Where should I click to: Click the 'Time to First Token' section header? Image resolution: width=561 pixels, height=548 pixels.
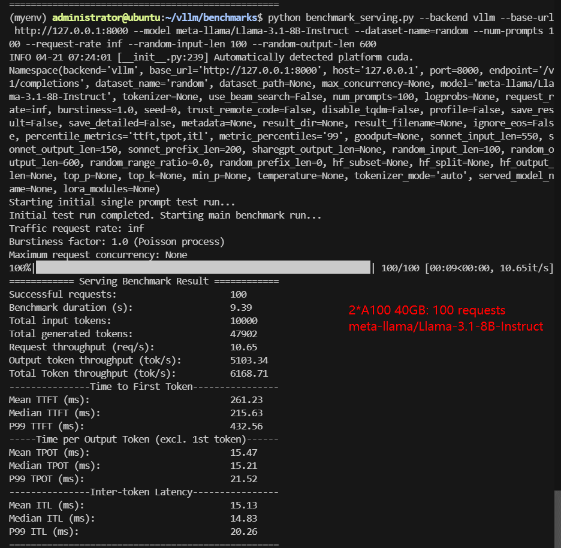point(144,386)
